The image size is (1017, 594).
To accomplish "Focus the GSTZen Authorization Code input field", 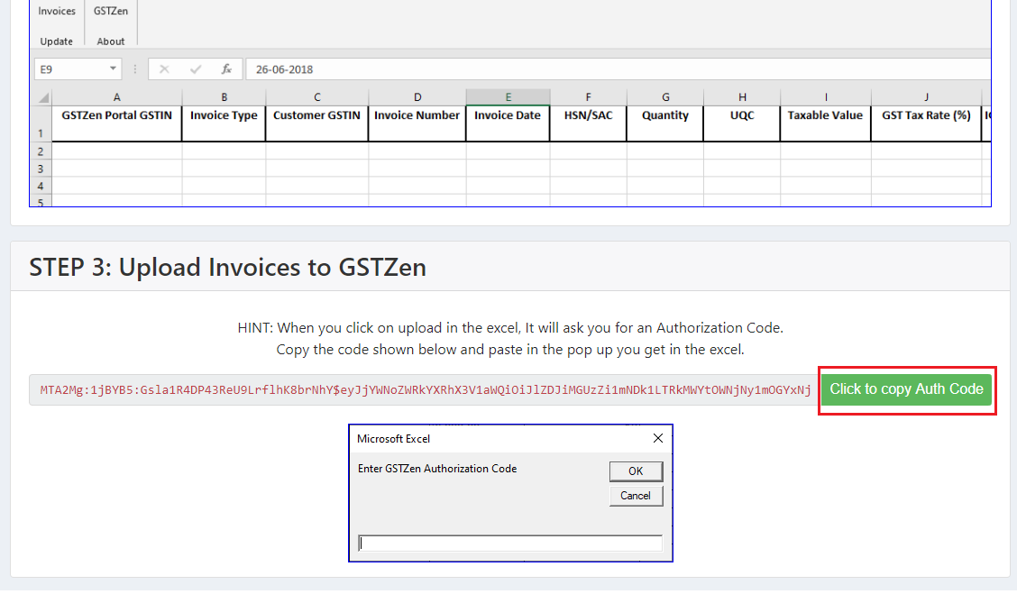I will [x=510, y=543].
